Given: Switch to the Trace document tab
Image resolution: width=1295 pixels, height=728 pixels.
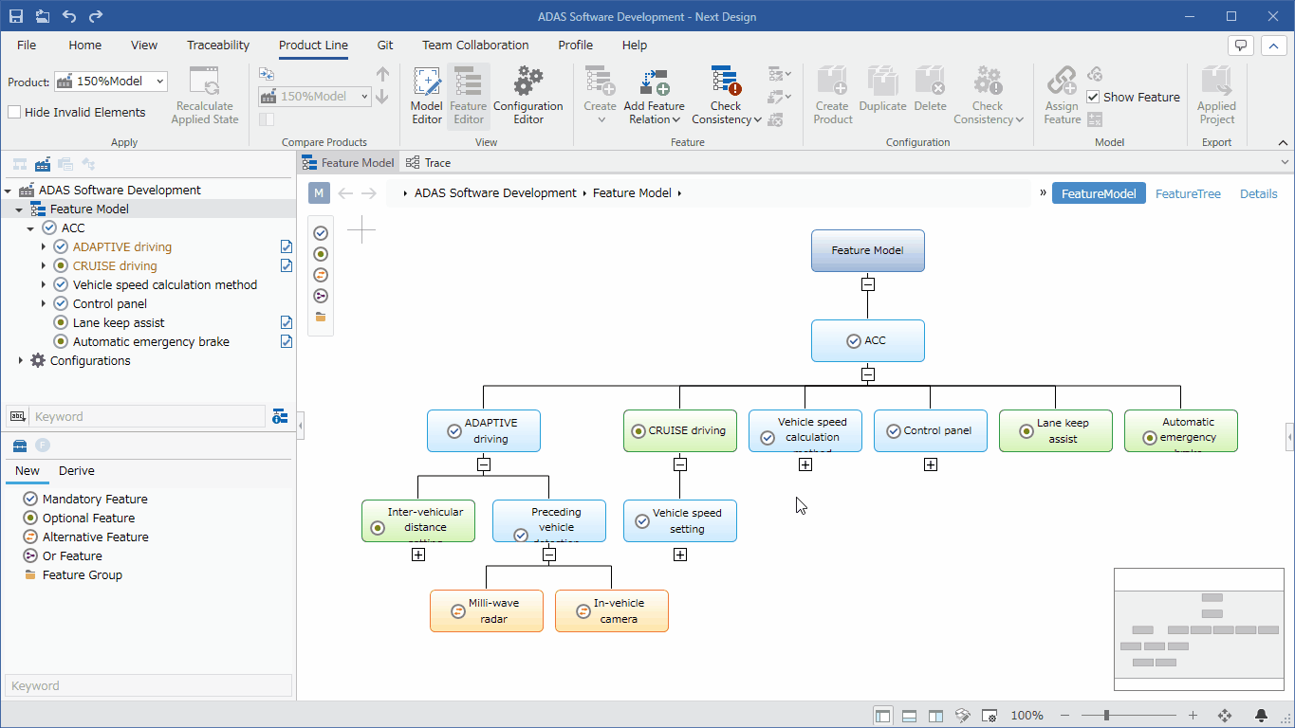Looking at the screenshot, I should tap(429, 162).
